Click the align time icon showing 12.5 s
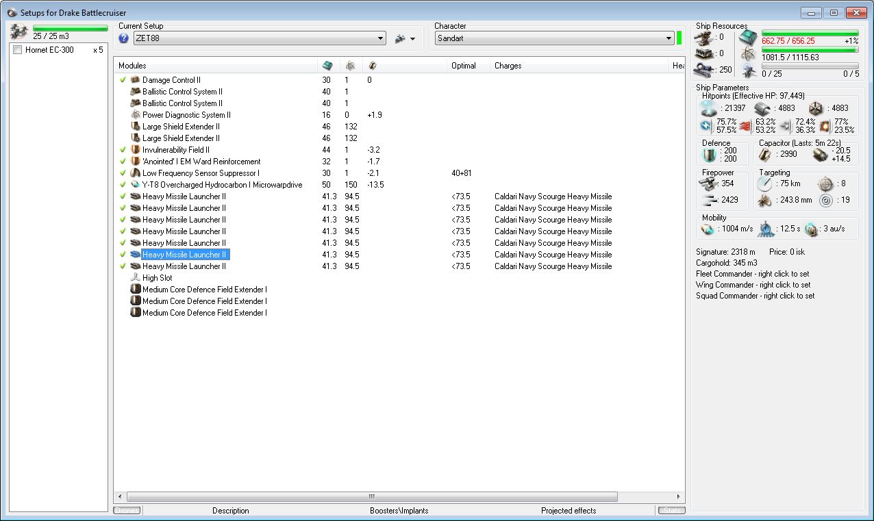Screen dimensions: 874x521 [x=767, y=229]
